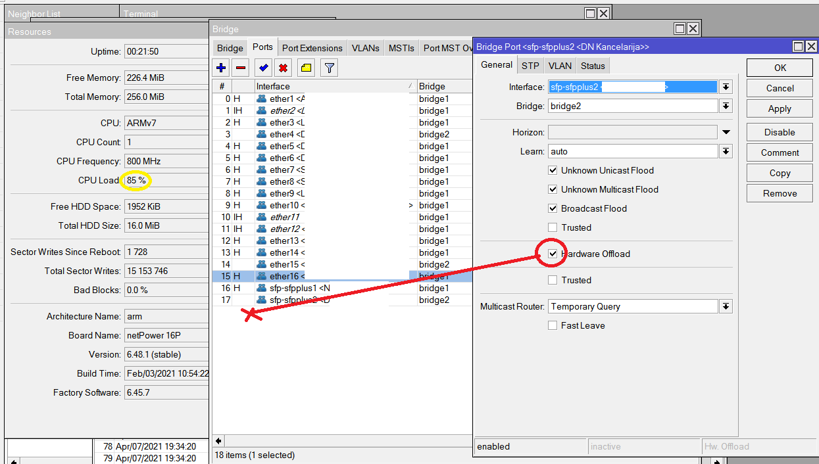This screenshot has width=819, height=464.
Task: Open the Learn dropdown set to auto
Action: 726,151
